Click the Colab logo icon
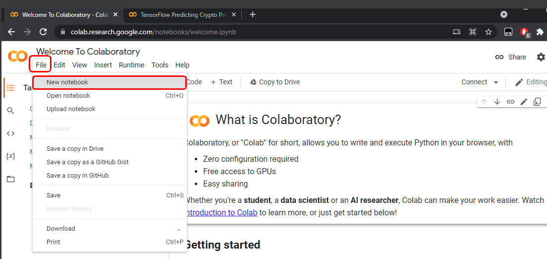547x259 pixels. click(18, 56)
